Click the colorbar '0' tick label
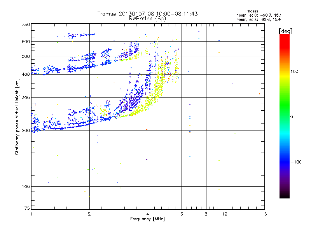This screenshot has height=233, width=311. (292, 117)
